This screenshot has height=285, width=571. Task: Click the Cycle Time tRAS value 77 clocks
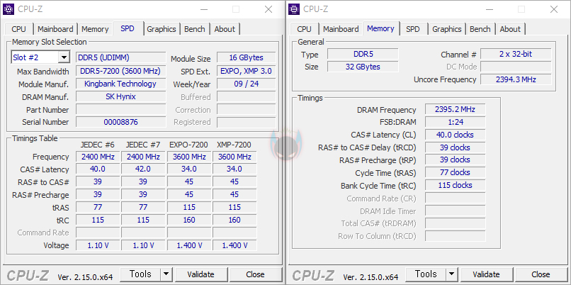click(x=455, y=172)
